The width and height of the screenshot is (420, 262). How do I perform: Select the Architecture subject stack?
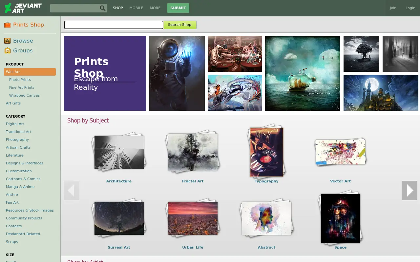(119, 152)
